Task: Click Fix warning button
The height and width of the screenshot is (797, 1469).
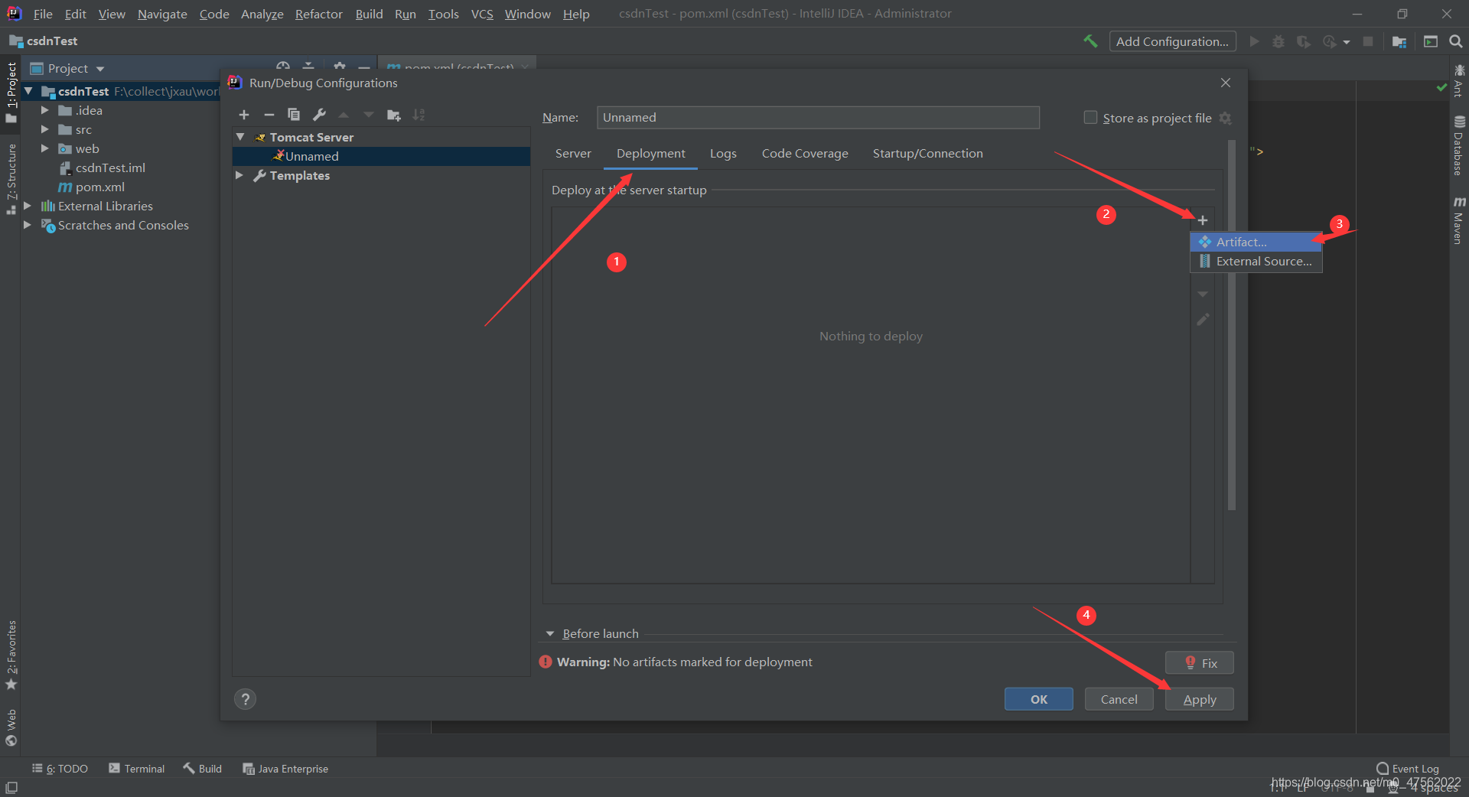Action: coord(1199,662)
